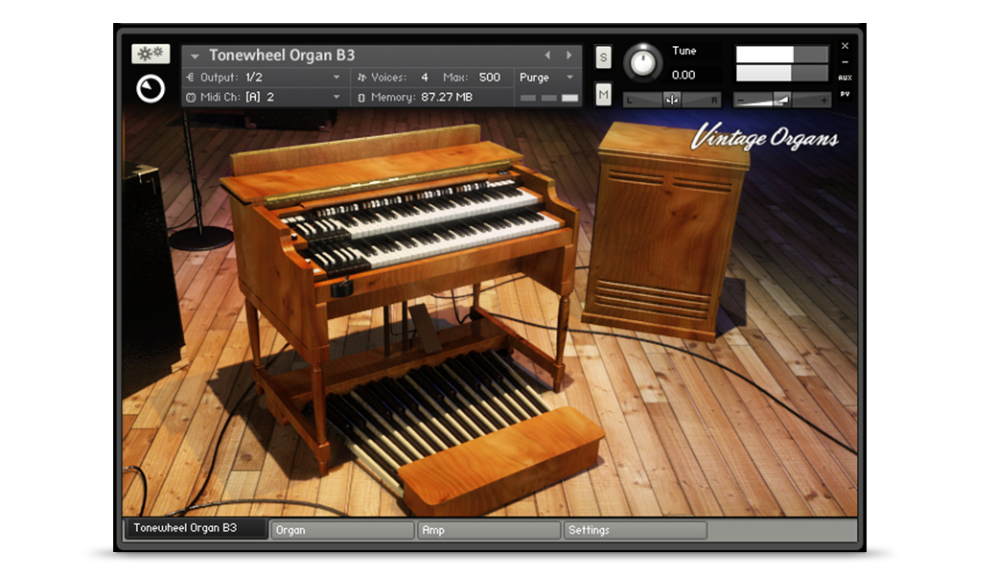This screenshot has height=575, width=997.
Task: Click the lower output level meter
Action: [782, 74]
